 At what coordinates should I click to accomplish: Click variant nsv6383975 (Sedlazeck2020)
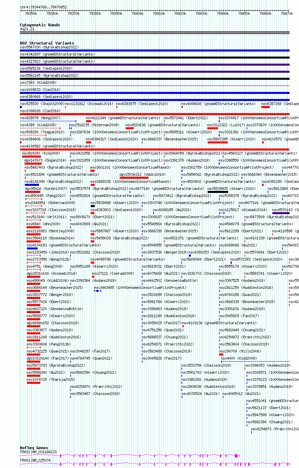point(142,104)
